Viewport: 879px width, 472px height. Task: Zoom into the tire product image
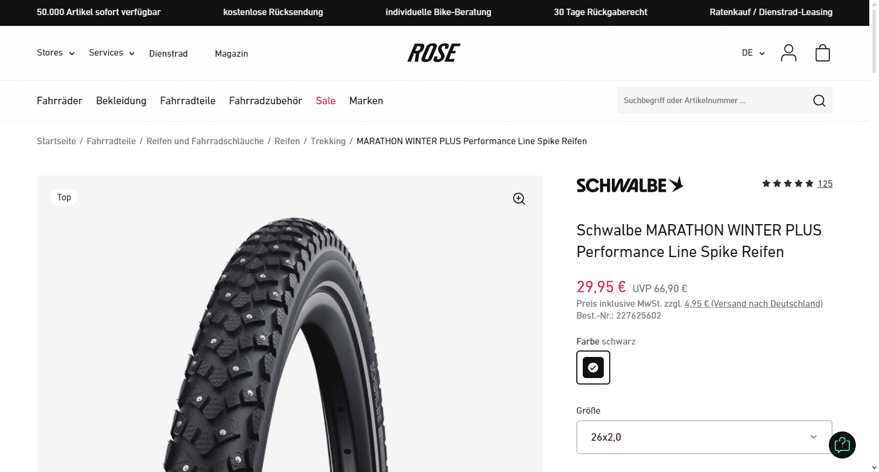click(519, 199)
